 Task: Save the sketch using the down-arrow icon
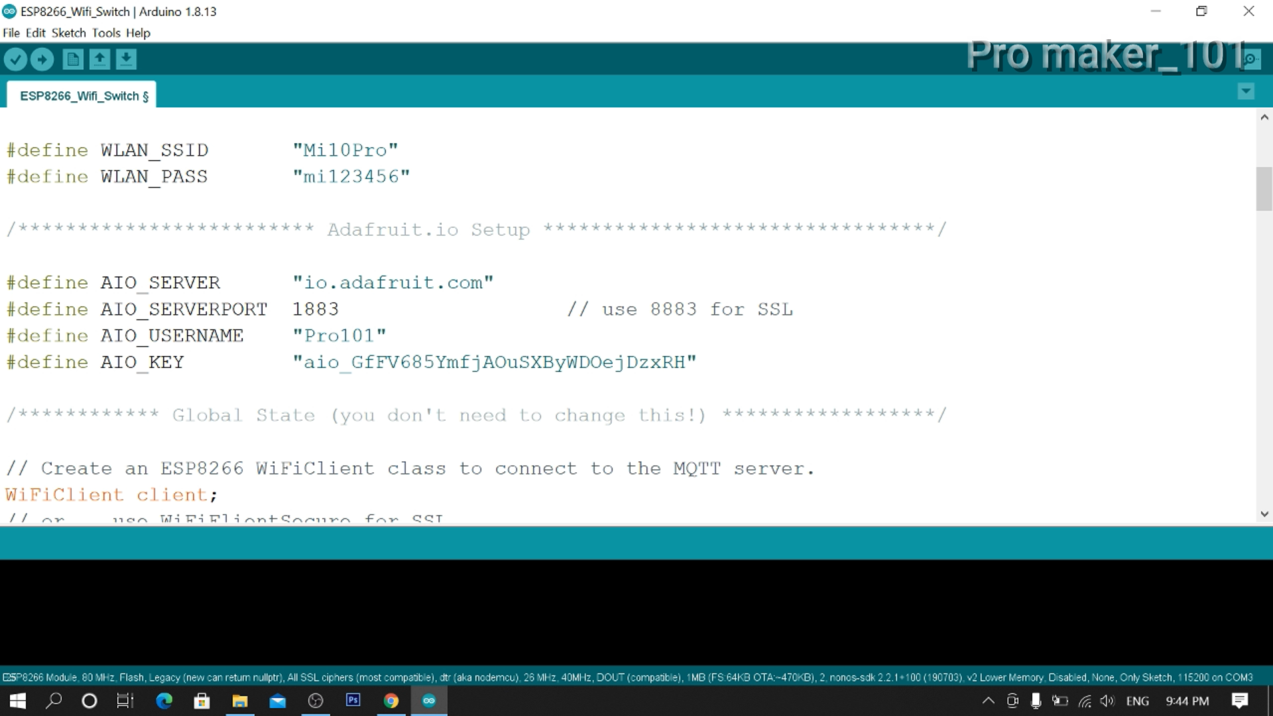[x=126, y=59]
